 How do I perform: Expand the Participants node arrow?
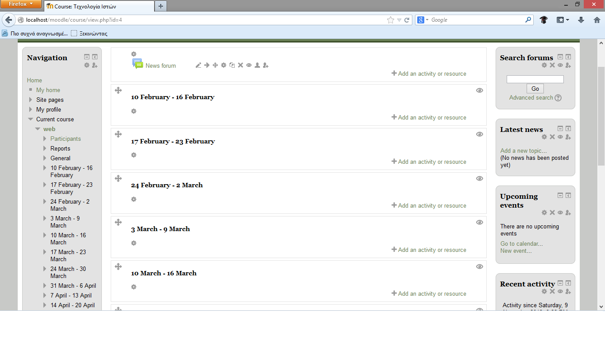(45, 139)
